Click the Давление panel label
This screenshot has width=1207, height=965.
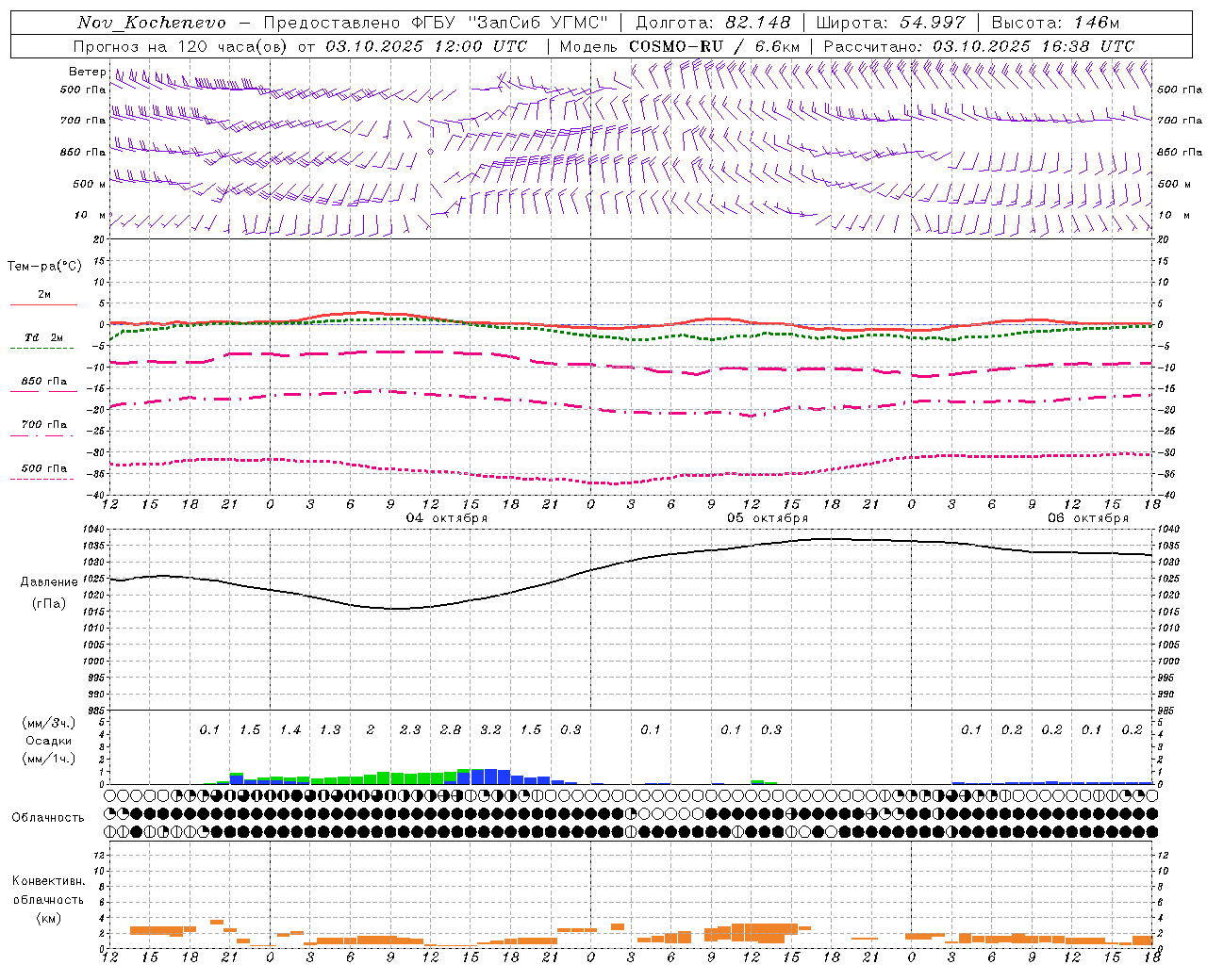(x=49, y=582)
